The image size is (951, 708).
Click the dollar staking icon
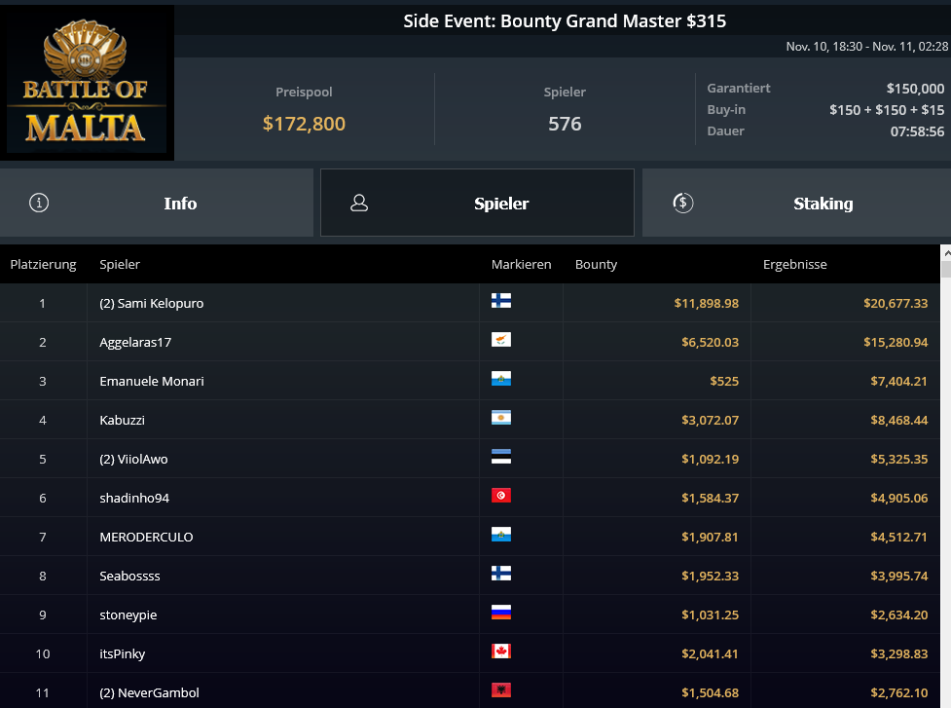683,203
